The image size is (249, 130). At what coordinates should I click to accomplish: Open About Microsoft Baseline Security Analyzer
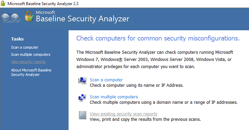tap(31, 72)
